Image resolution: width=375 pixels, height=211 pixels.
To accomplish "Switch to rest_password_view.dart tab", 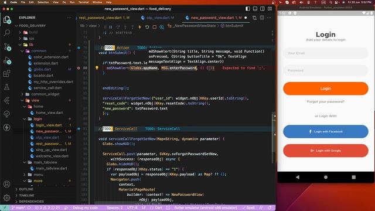I will pyautogui.click(x=104, y=18).
